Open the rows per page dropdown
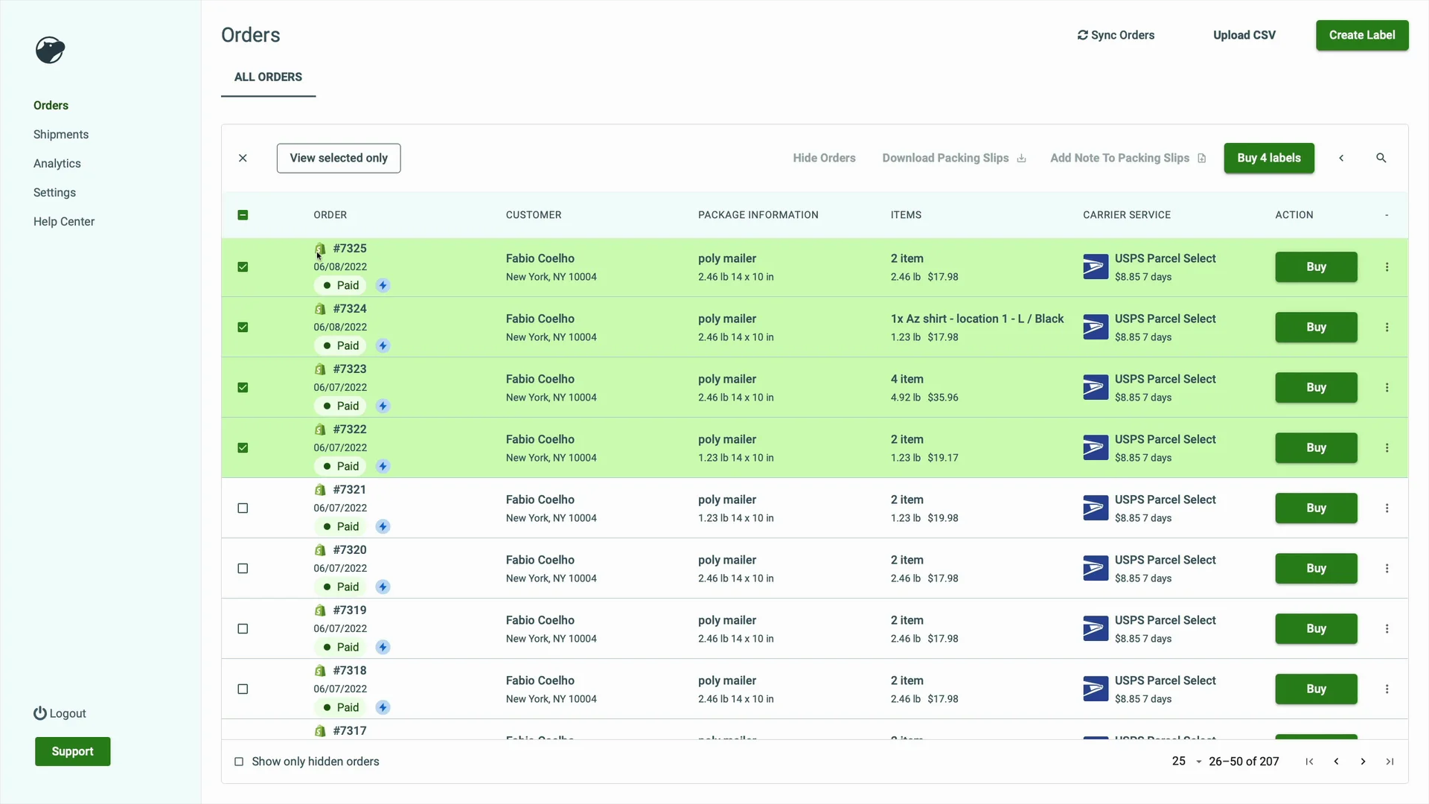 click(1187, 762)
